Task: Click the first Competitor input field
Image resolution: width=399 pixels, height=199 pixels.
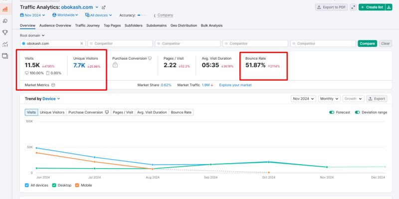Action: point(121,43)
